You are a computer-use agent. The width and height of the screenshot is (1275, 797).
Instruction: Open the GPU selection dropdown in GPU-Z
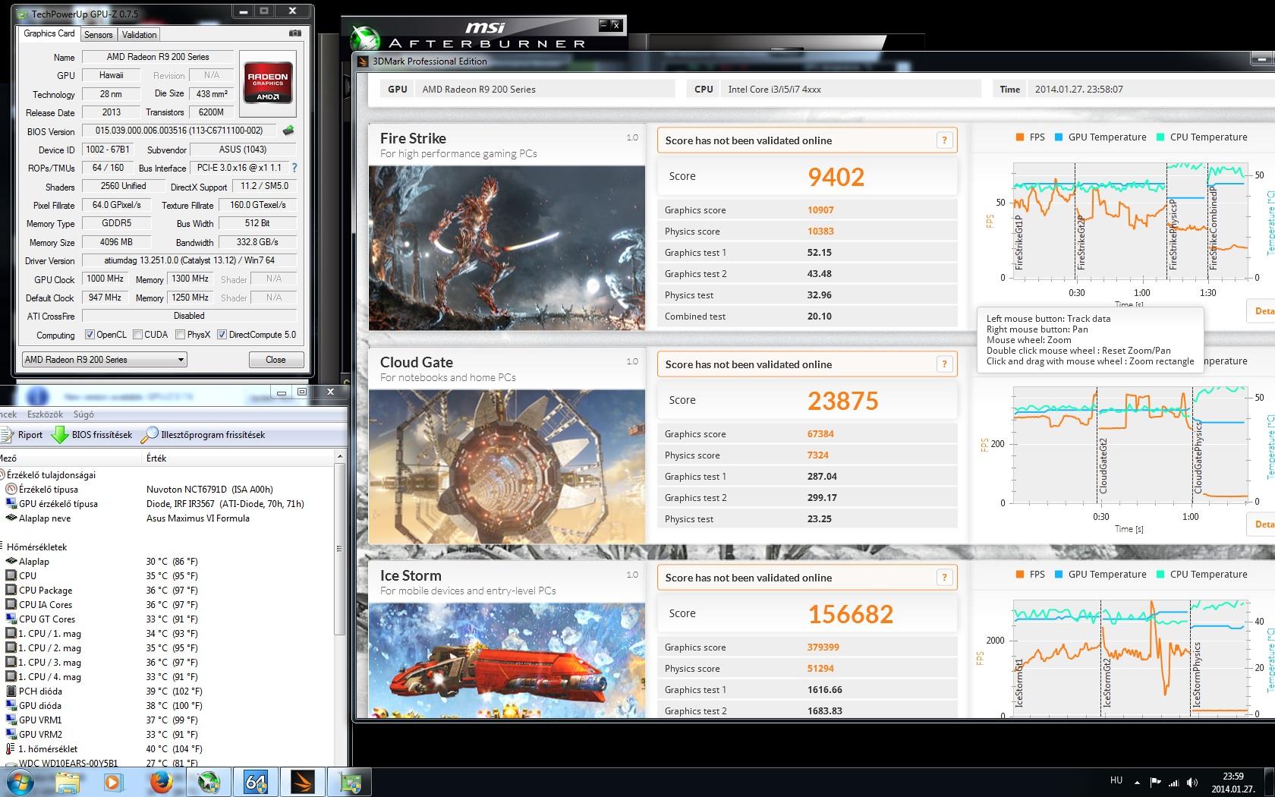[104, 360]
